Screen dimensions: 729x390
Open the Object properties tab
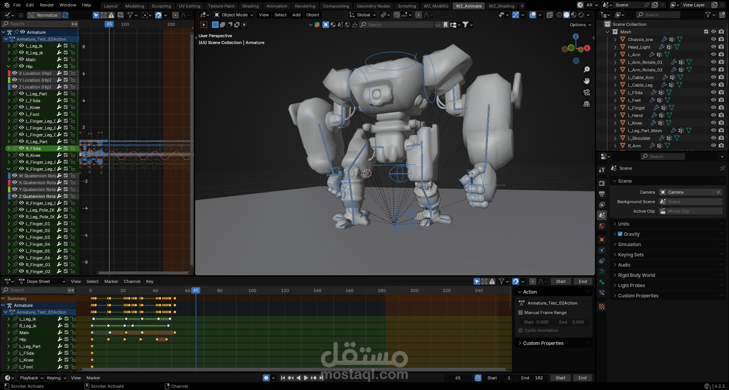point(602,240)
